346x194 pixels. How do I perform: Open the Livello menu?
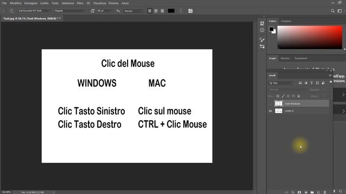[44, 3]
